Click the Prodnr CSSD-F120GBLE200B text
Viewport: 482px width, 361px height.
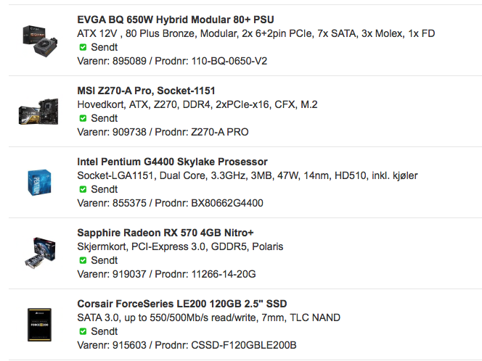pyautogui.click(x=226, y=345)
